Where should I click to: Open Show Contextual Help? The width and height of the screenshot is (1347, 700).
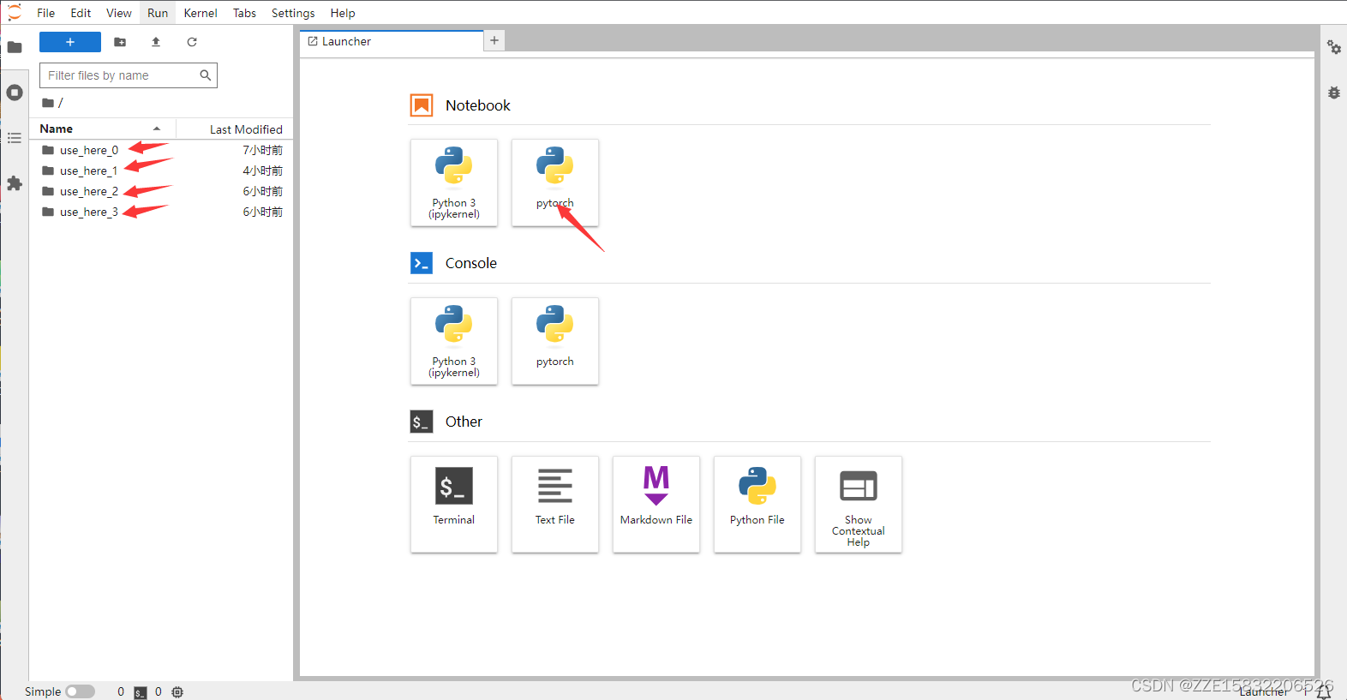click(x=859, y=504)
